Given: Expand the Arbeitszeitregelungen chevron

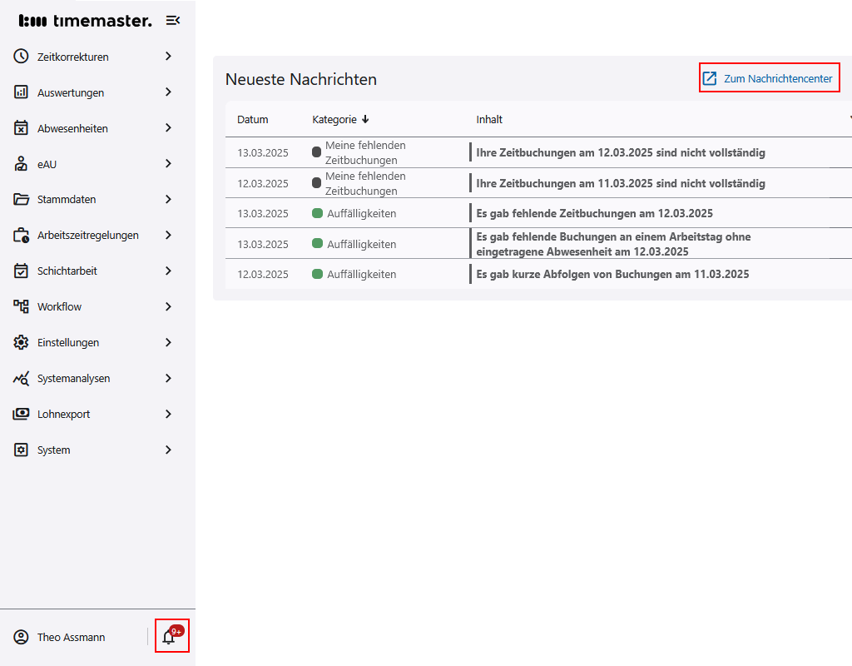Looking at the screenshot, I should [168, 235].
